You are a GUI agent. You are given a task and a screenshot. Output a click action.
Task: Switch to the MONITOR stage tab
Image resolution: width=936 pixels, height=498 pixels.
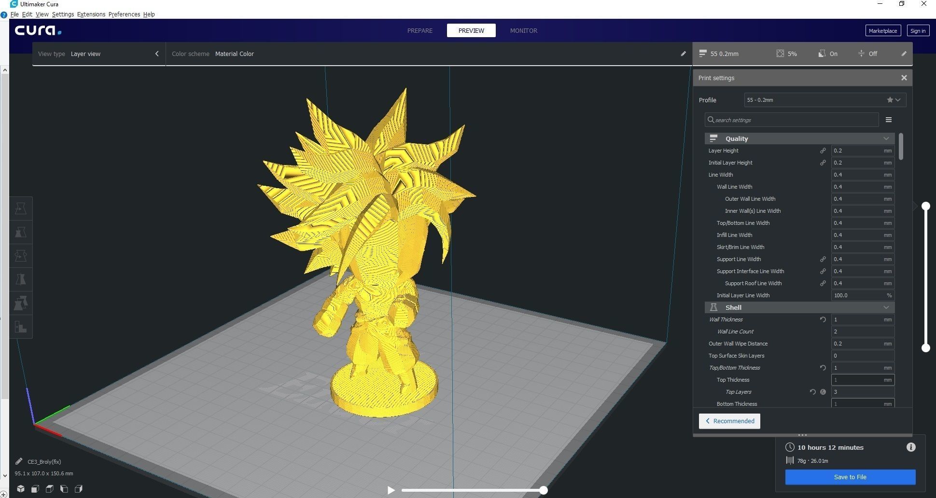[523, 30]
